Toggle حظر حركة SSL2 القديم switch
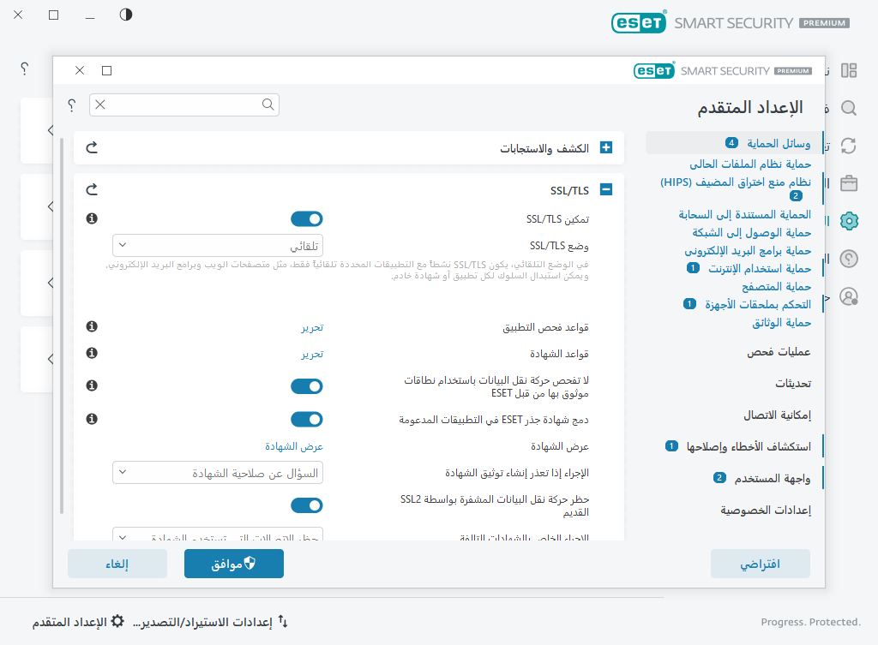The image size is (878, 645). coord(306,505)
